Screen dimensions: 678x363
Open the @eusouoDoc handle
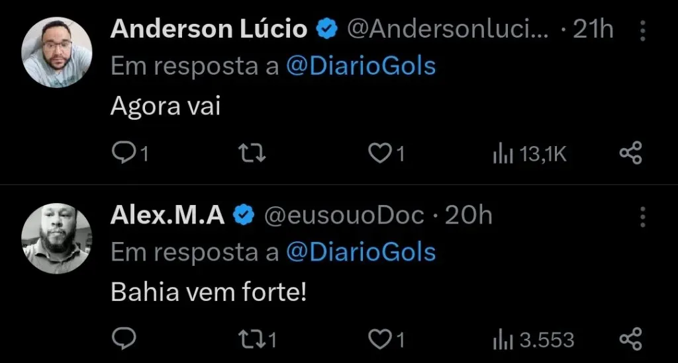coord(344,216)
